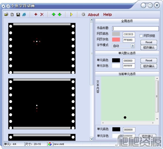Play the animation with the yellow play icon
Screen dimensions: 163x149
(71, 15)
